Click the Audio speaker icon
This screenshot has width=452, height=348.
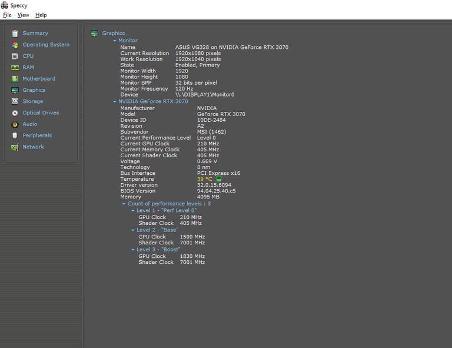[15, 125]
